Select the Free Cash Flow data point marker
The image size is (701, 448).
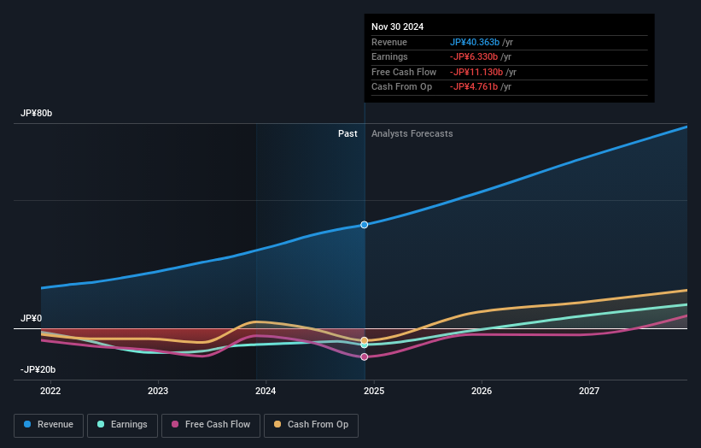(365, 357)
